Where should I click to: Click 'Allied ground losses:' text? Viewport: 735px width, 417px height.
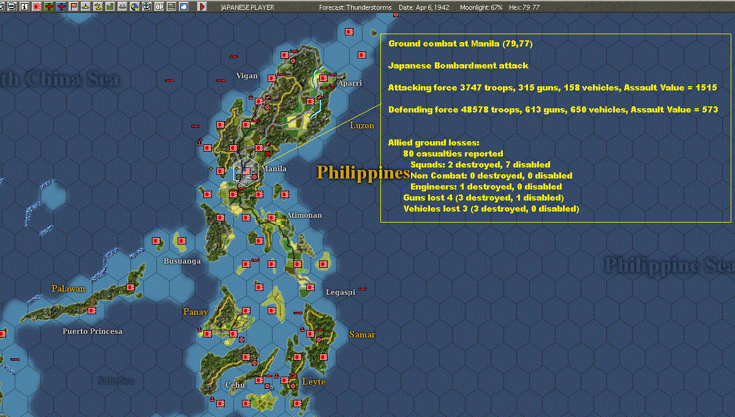[434, 142]
